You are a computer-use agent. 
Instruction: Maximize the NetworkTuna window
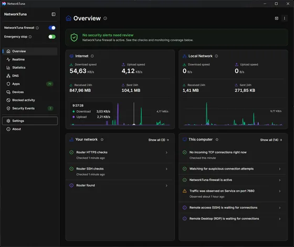coord(276,4)
